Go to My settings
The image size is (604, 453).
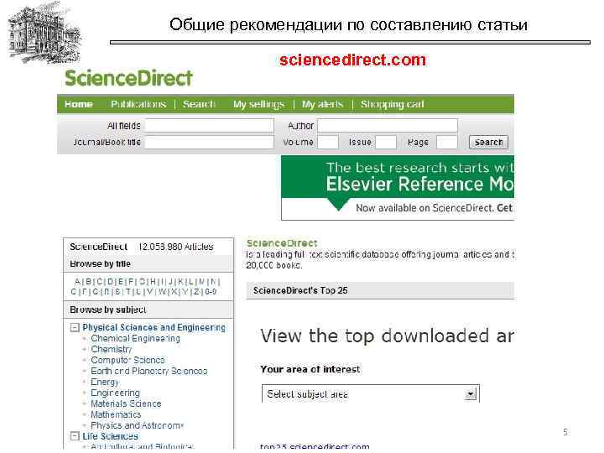click(258, 104)
